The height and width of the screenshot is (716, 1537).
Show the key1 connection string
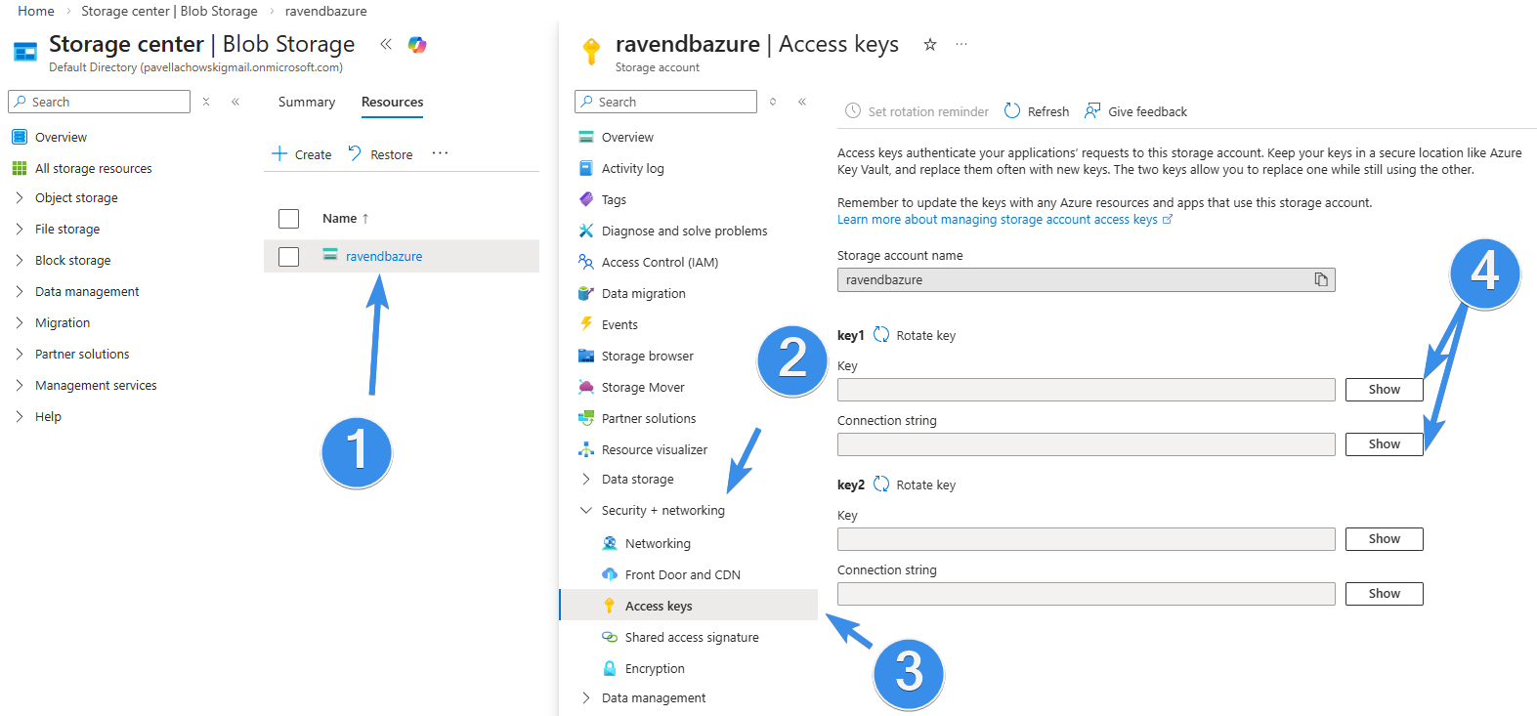(x=1384, y=444)
